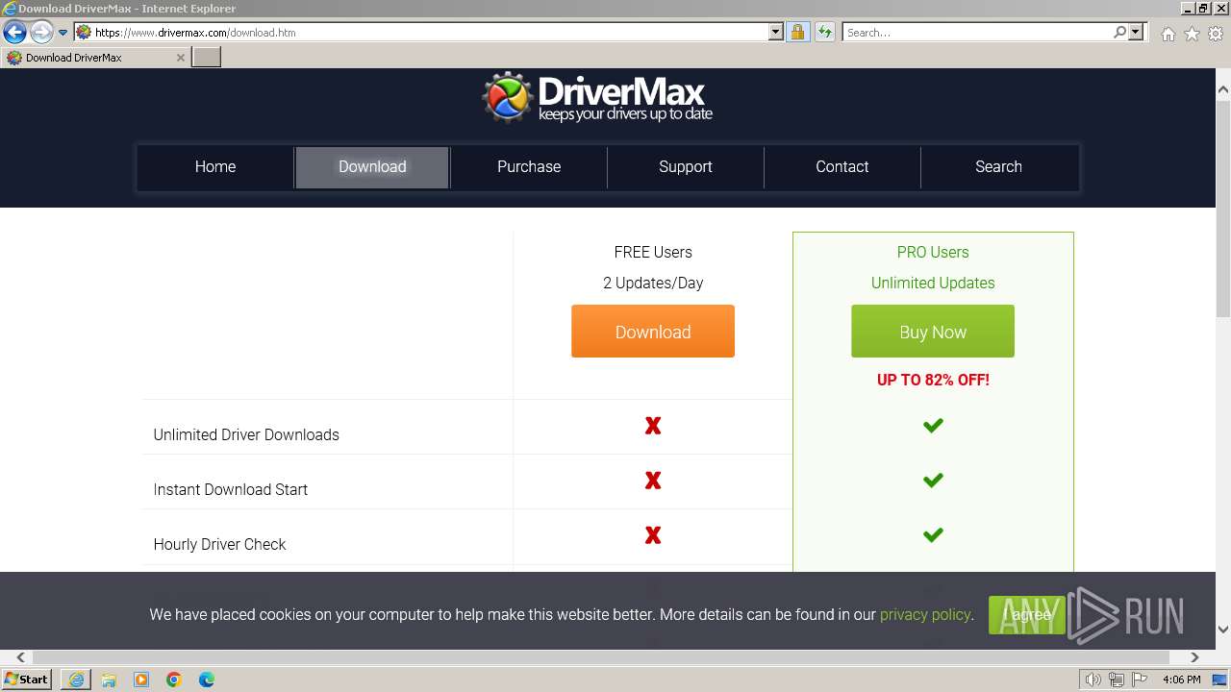Open the Windows Start menu
This screenshot has width=1231, height=692.
27,680
